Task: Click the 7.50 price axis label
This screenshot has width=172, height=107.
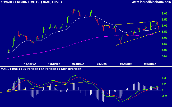Action: pos(164,20)
